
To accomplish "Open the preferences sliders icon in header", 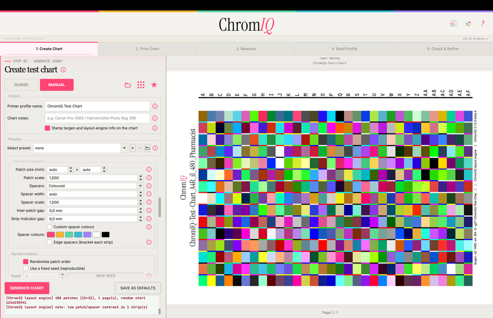I will pyautogui.click(x=468, y=24).
